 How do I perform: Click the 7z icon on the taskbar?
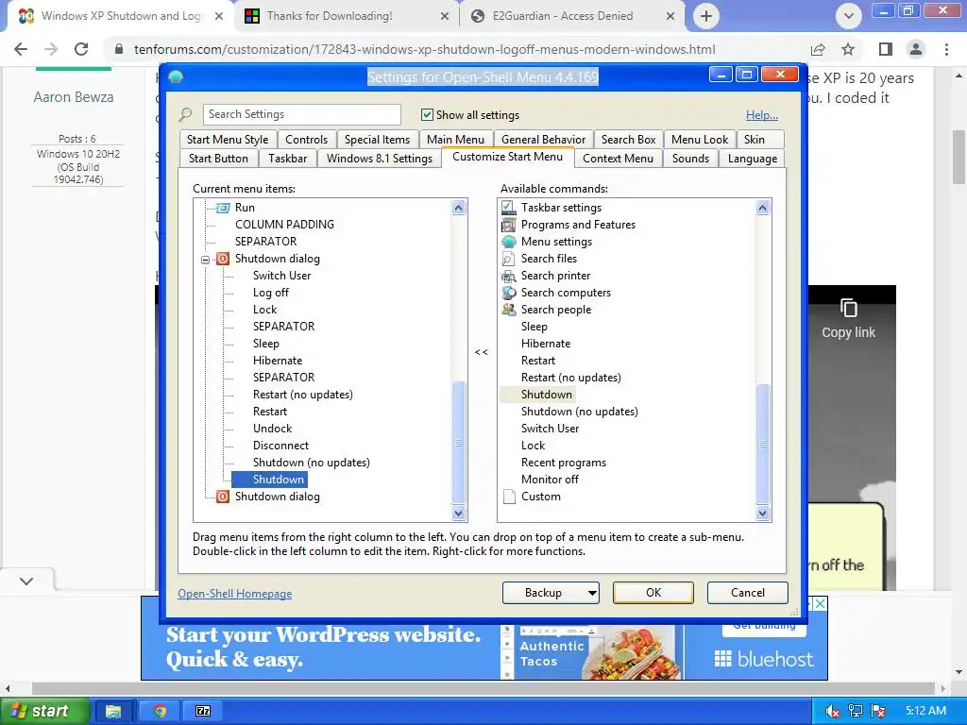coord(203,712)
